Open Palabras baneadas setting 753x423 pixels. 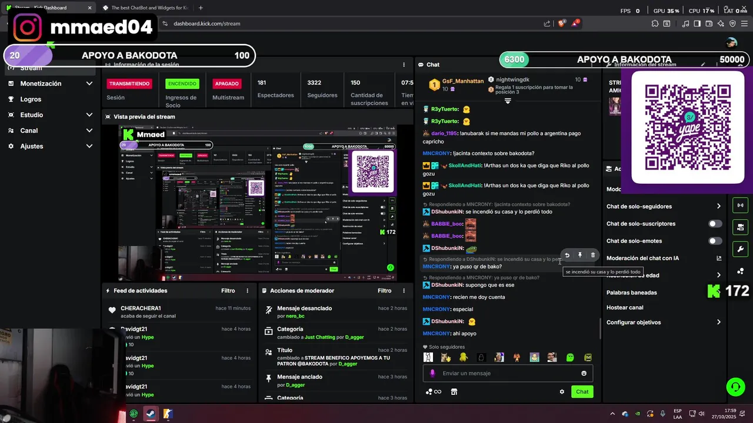click(x=631, y=293)
